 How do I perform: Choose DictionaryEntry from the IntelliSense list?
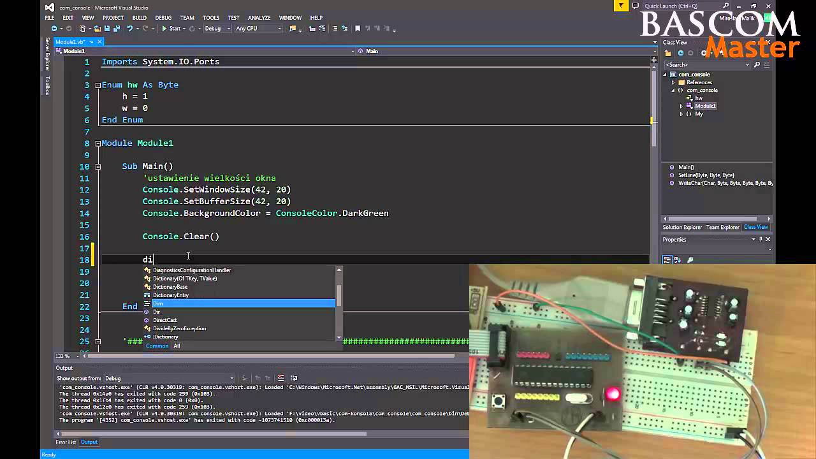[239, 295]
